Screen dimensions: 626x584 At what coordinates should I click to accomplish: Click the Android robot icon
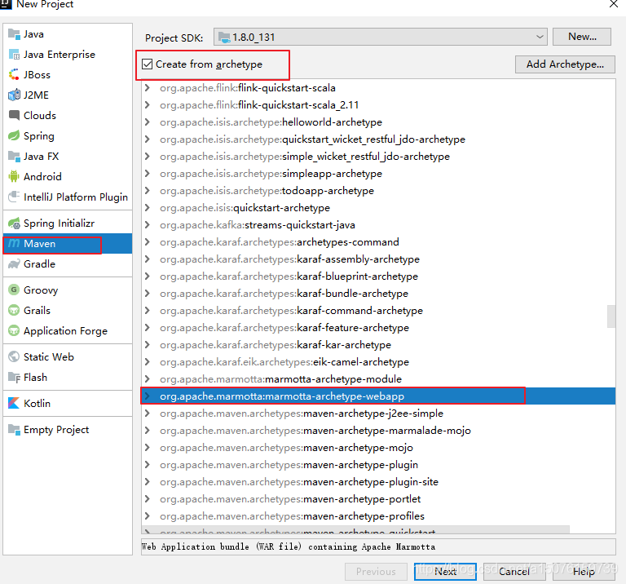click(x=14, y=176)
